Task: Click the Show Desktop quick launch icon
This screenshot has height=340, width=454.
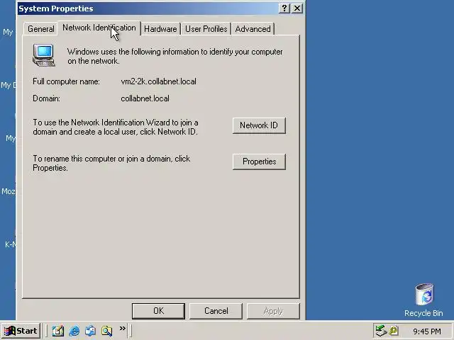Action: click(x=58, y=331)
